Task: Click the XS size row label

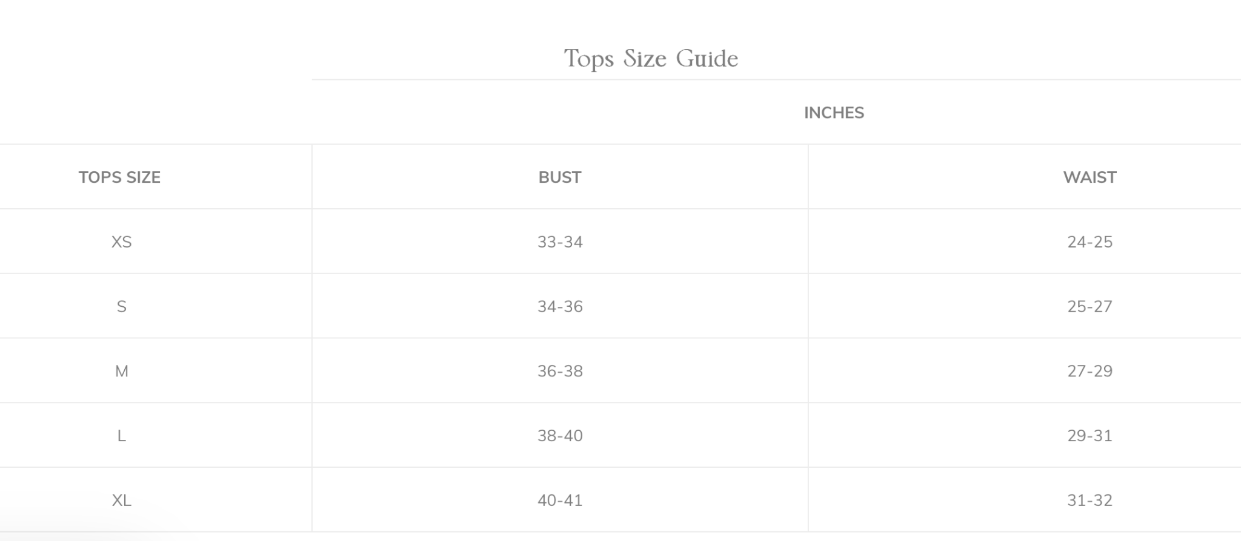Action: [121, 242]
